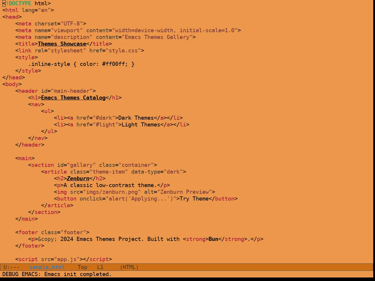375x281 pixels.
Task: Click the "main-header" id value
Action: point(71,91)
